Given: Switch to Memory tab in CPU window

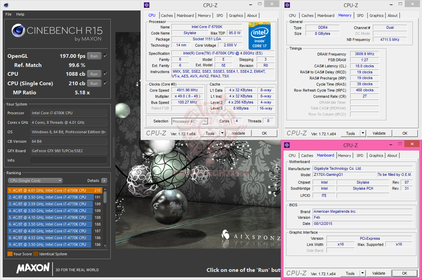Looking at the screenshot, I should (x=204, y=16).
